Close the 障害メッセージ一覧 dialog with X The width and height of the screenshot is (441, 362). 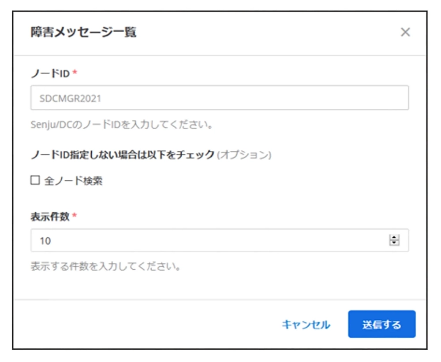405,32
